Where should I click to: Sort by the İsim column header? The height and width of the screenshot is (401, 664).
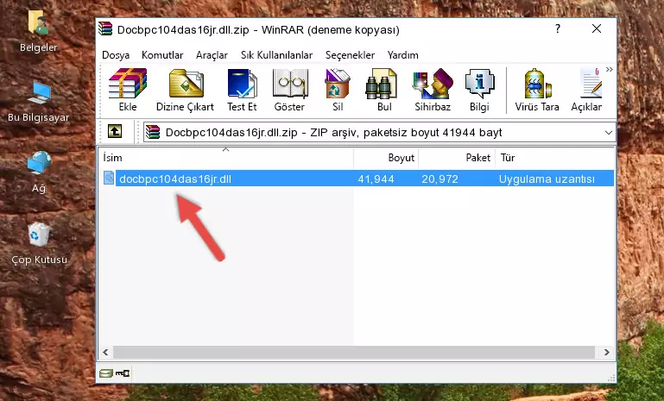226,157
